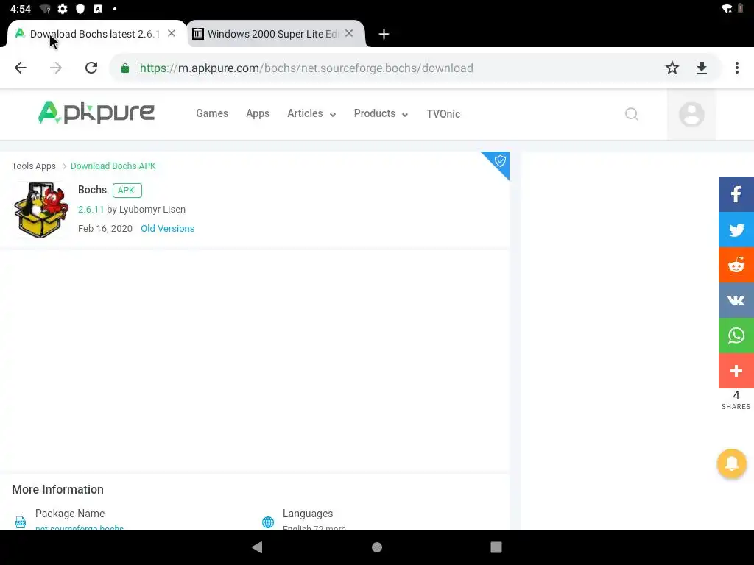Screen dimensions: 754x565
Task: Click the orange notification bell button
Action: pyautogui.click(x=731, y=463)
